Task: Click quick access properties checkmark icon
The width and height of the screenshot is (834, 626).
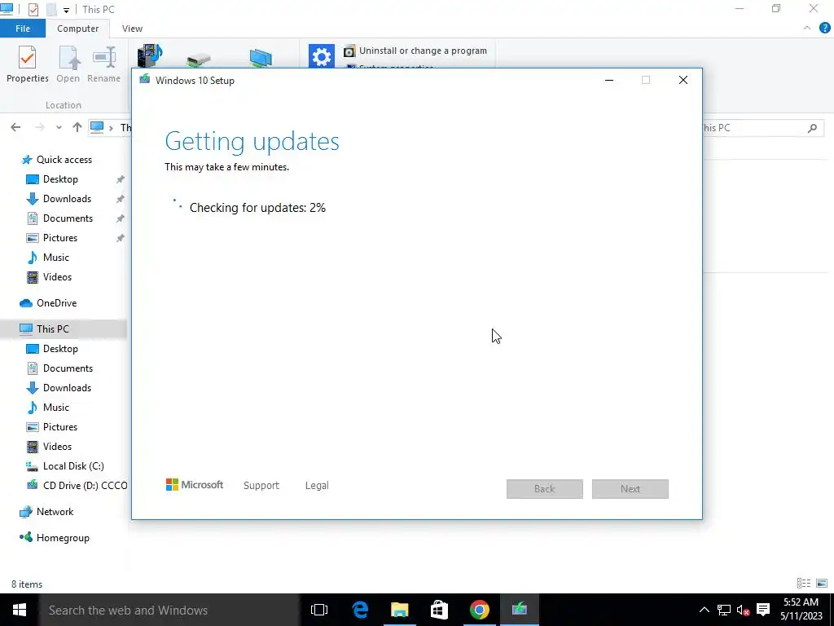Action: point(33,10)
